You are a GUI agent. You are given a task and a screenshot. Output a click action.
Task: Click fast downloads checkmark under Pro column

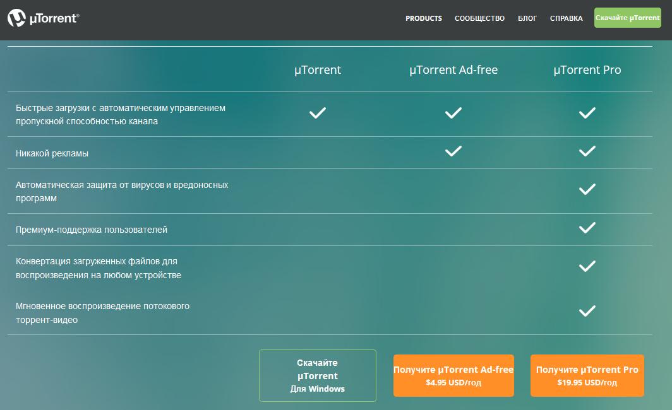[x=587, y=113]
